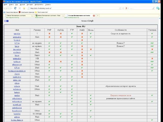The height and width of the screenshot is (122, 163).
Task: Open the Yandex search engine selector
Action: [x=127, y=8]
